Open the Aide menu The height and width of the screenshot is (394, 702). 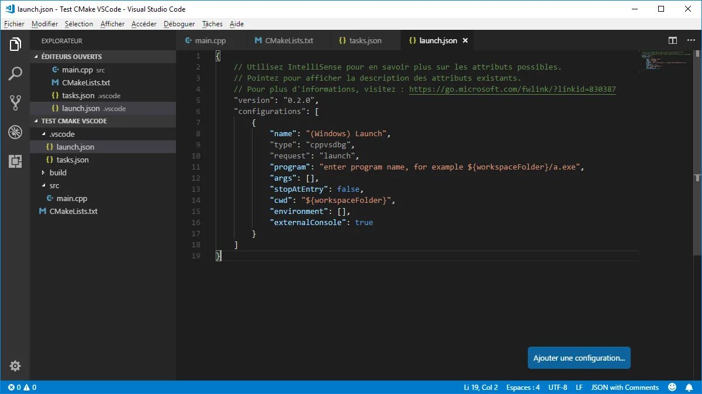pyautogui.click(x=237, y=24)
